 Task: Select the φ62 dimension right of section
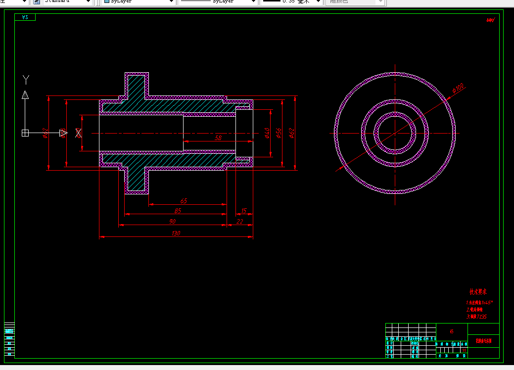[291, 133]
